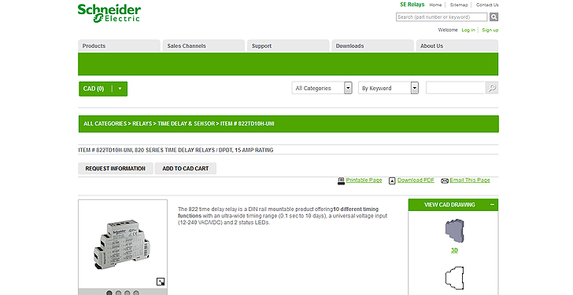The image size is (573, 295).
Task: Click the TIME DELAY & SENSOR breadcrumb
Action: (187, 123)
